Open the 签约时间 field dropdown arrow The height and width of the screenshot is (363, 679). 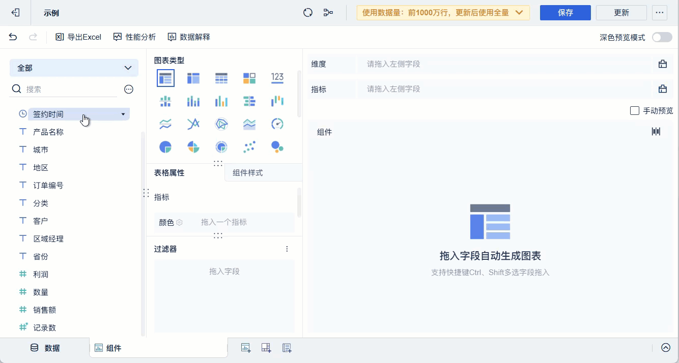point(123,114)
